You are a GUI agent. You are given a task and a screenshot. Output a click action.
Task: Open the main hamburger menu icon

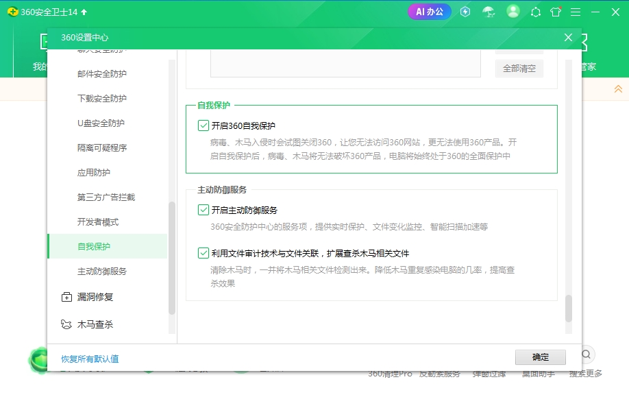click(576, 12)
